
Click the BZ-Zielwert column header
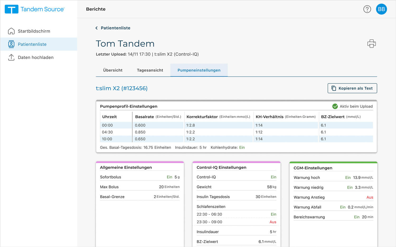(x=341, y=117)
